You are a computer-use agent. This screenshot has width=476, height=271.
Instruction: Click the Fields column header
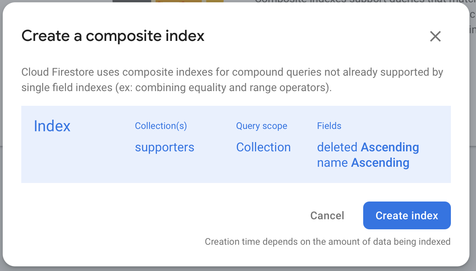point(329,126)
